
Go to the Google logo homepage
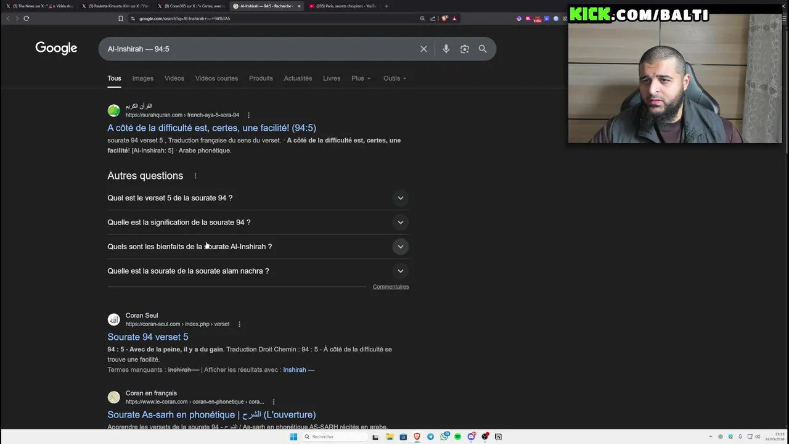(x=56, y=48)
